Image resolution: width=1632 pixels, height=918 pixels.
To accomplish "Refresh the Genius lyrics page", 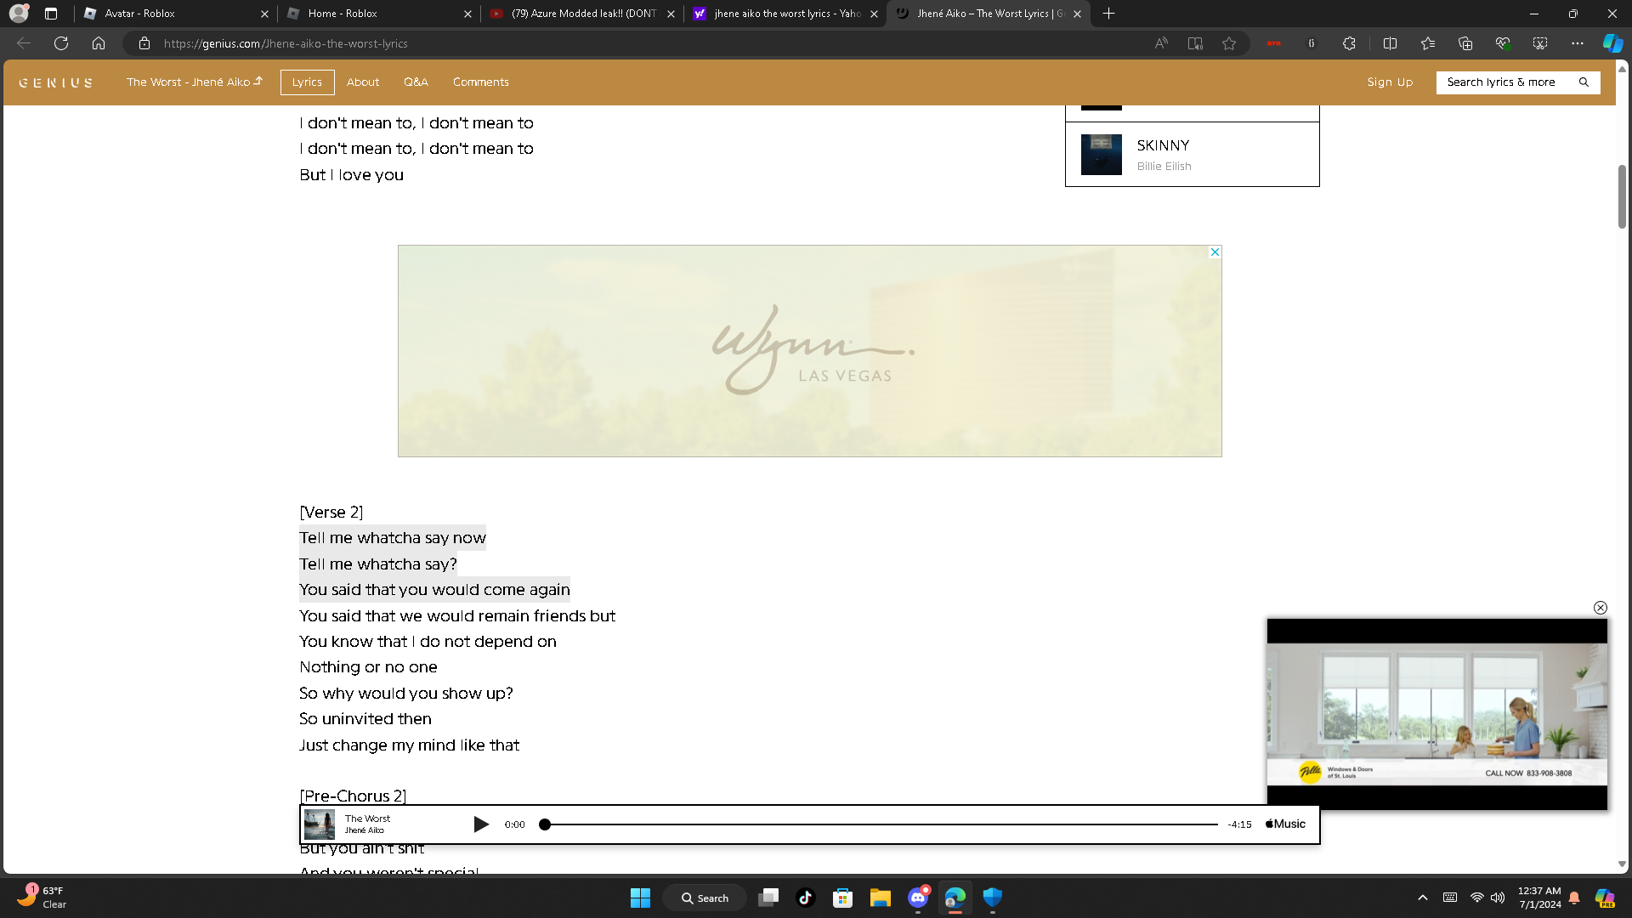I will pyautogui.click(x=61, y=43).
